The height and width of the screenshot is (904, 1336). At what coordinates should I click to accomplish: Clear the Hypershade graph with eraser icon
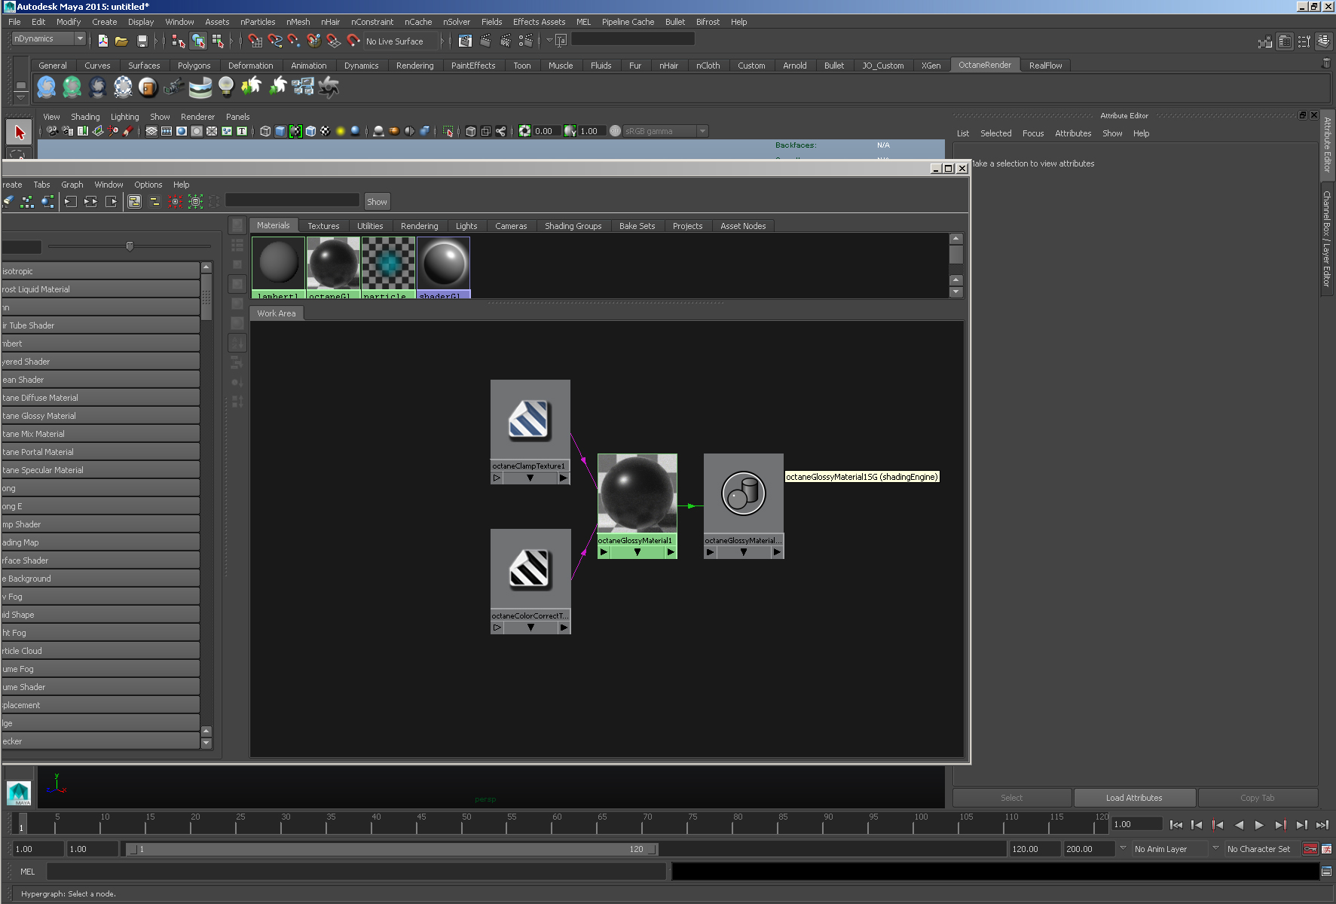click(x=8, y=201)
